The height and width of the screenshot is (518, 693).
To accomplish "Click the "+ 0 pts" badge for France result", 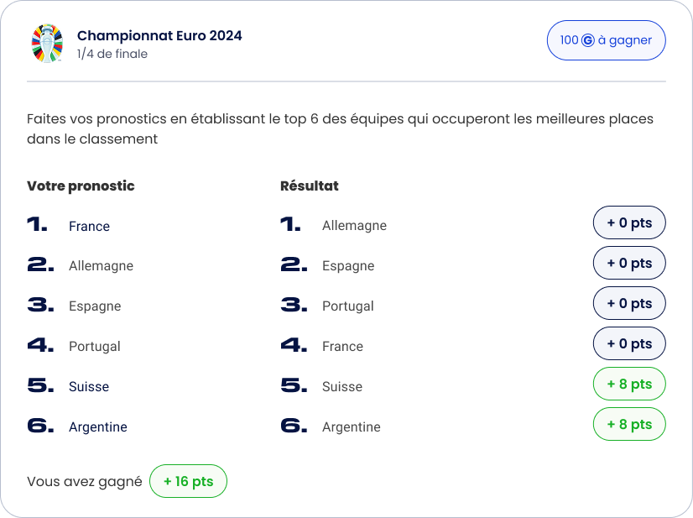I will (x=629, y=344).
